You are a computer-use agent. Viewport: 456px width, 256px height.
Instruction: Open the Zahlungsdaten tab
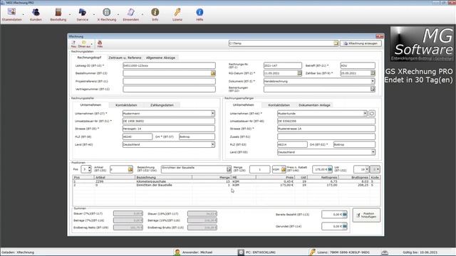point(162,105)
